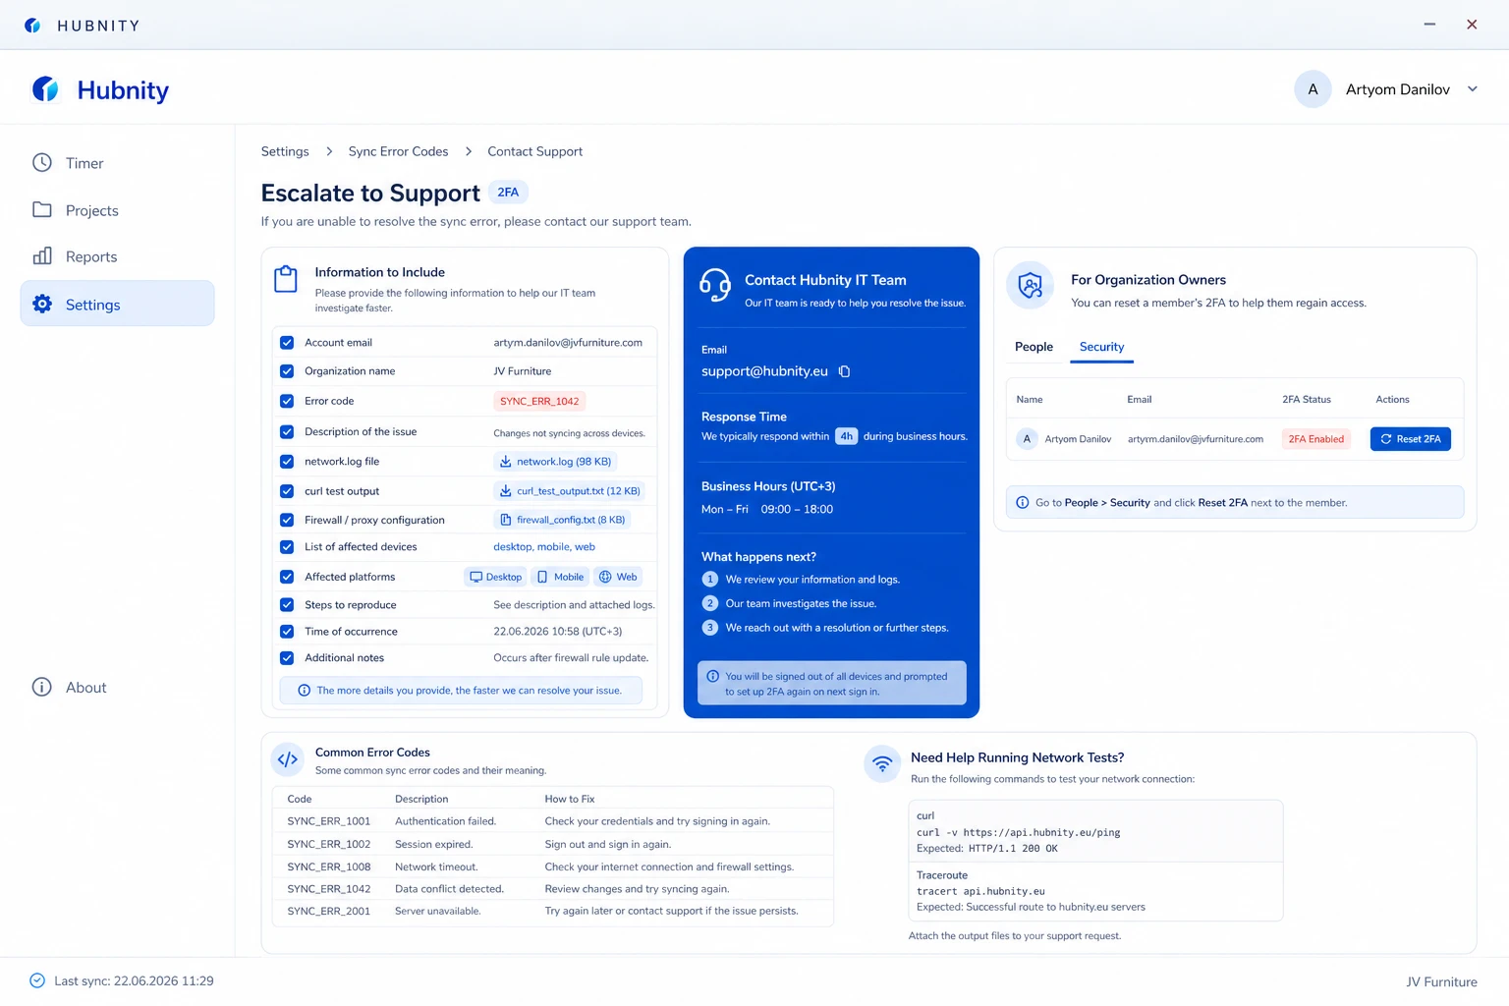Click the SYNC_ERR_1001 table row code
This screenshot has height=1006, width=1509.
coord(329,821)
